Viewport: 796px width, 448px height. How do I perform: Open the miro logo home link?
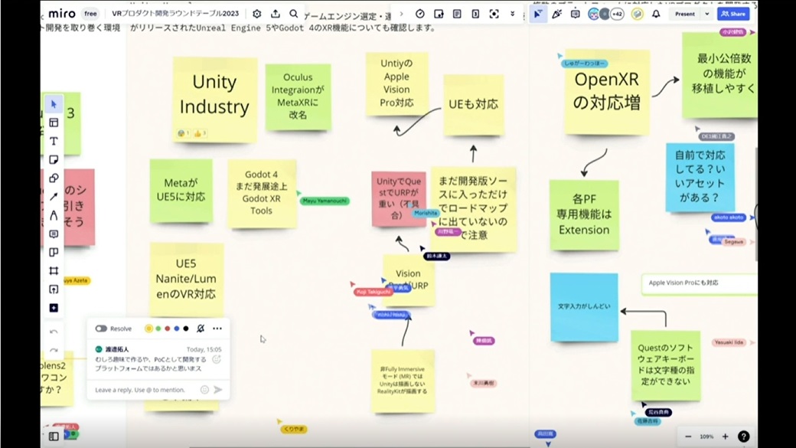pyautogui.click(x=62, y=14)
